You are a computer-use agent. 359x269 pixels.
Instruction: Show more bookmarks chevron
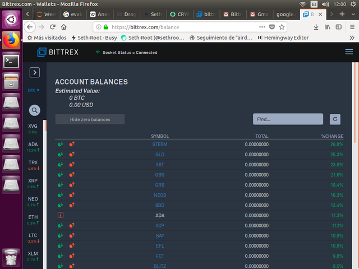pos(352,38)
